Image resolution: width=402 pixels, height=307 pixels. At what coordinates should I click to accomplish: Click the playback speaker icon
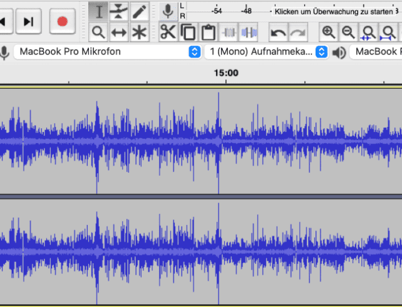coord(339,53)
